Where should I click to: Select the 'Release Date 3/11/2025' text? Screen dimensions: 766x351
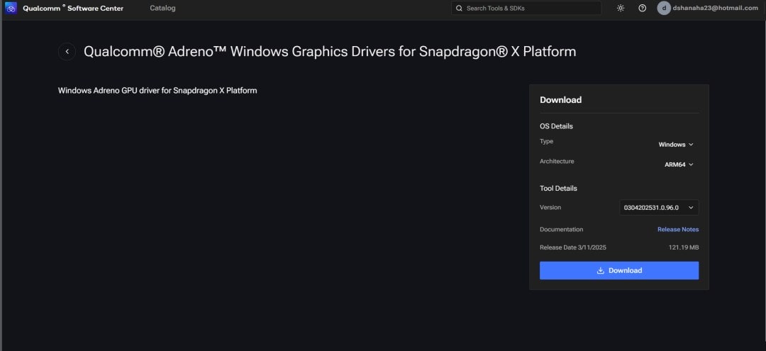(x=573, y=247)
